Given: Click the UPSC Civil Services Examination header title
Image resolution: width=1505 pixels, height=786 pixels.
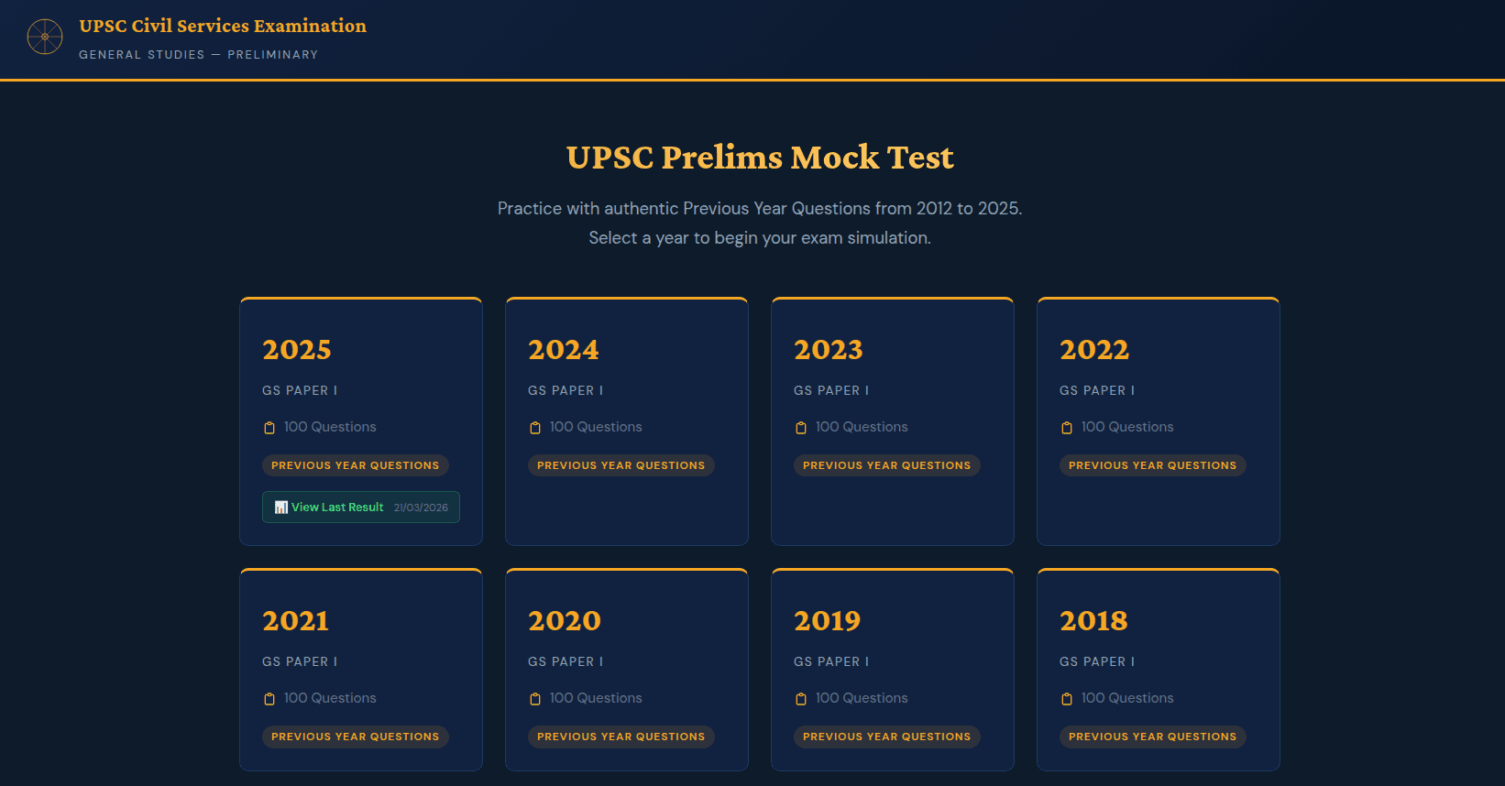Looking at the screenshot, I should 223,26.
